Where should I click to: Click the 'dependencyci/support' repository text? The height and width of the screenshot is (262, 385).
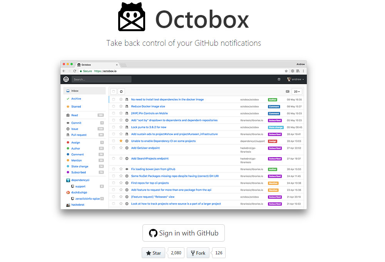[253, 141]
